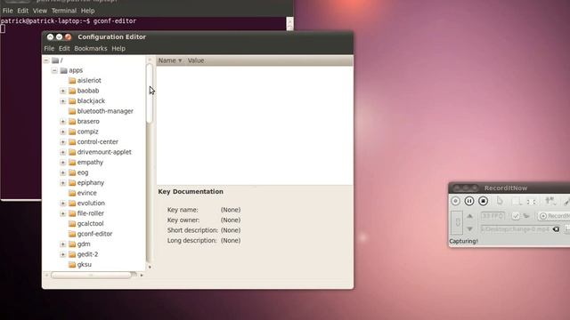Click the compiz folder icon
The height and width of the screenshot is (320, 570).
point(72,132)
